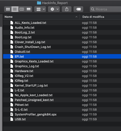Click the 'oggi 11:59' date of USB.txt
Screen dimensions: 121x131
tap(89, 119)
